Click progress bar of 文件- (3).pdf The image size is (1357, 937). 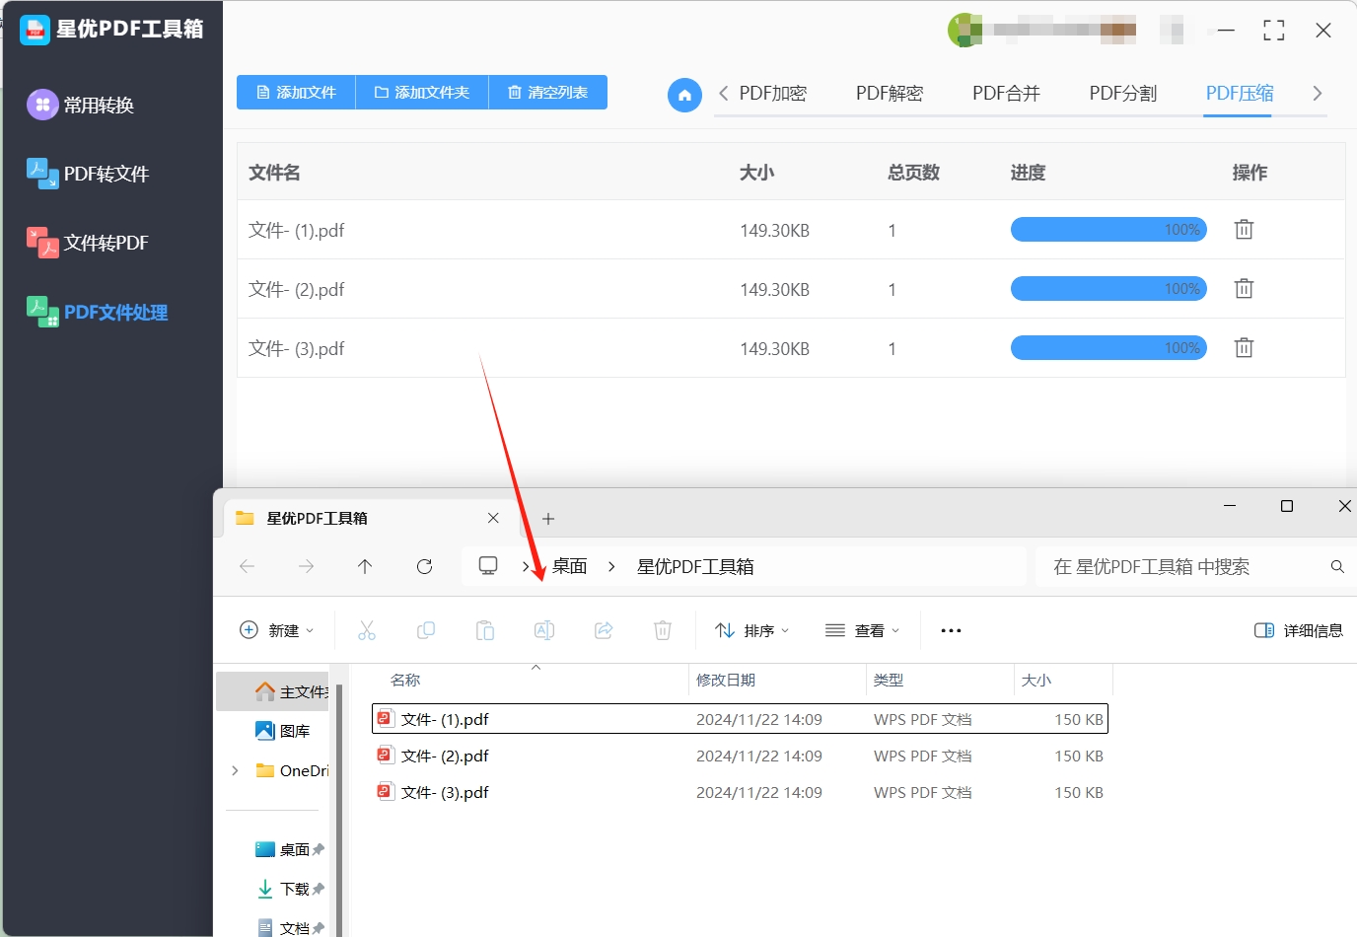coord(1108,347)
